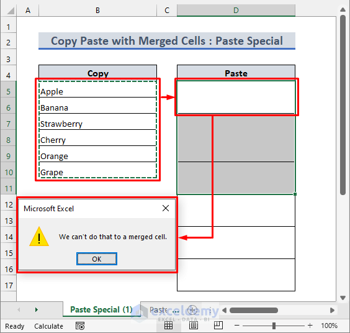
Task: Click the horizontal scroll left arrow
Action: click(225, 310)
